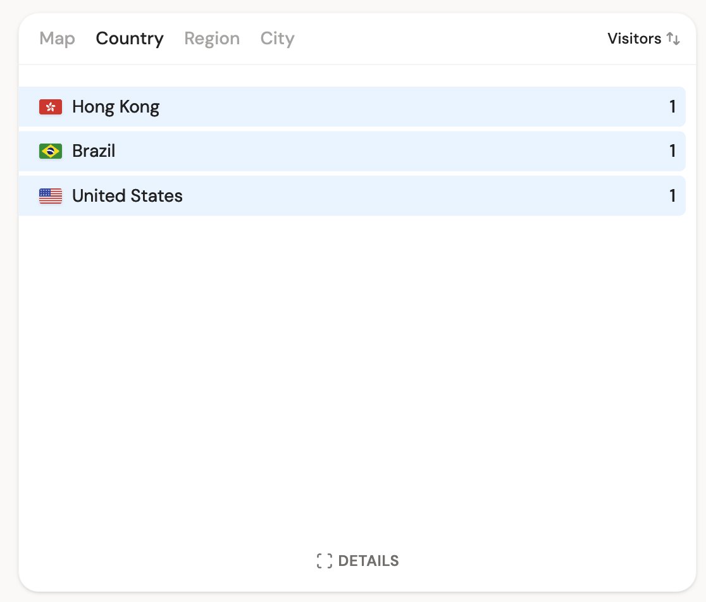Screen dimensions: 706x602
Task: Open the DETAILS view
Action: 369,560
